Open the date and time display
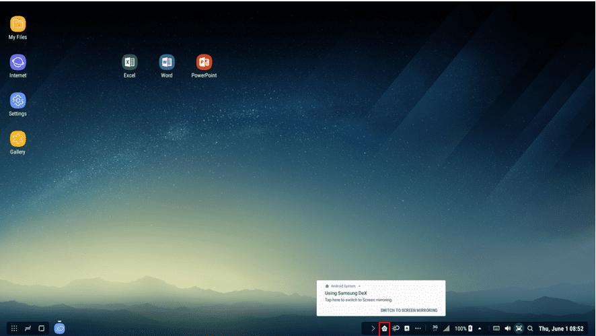596x336 pixels. click(x=561, y=329)
